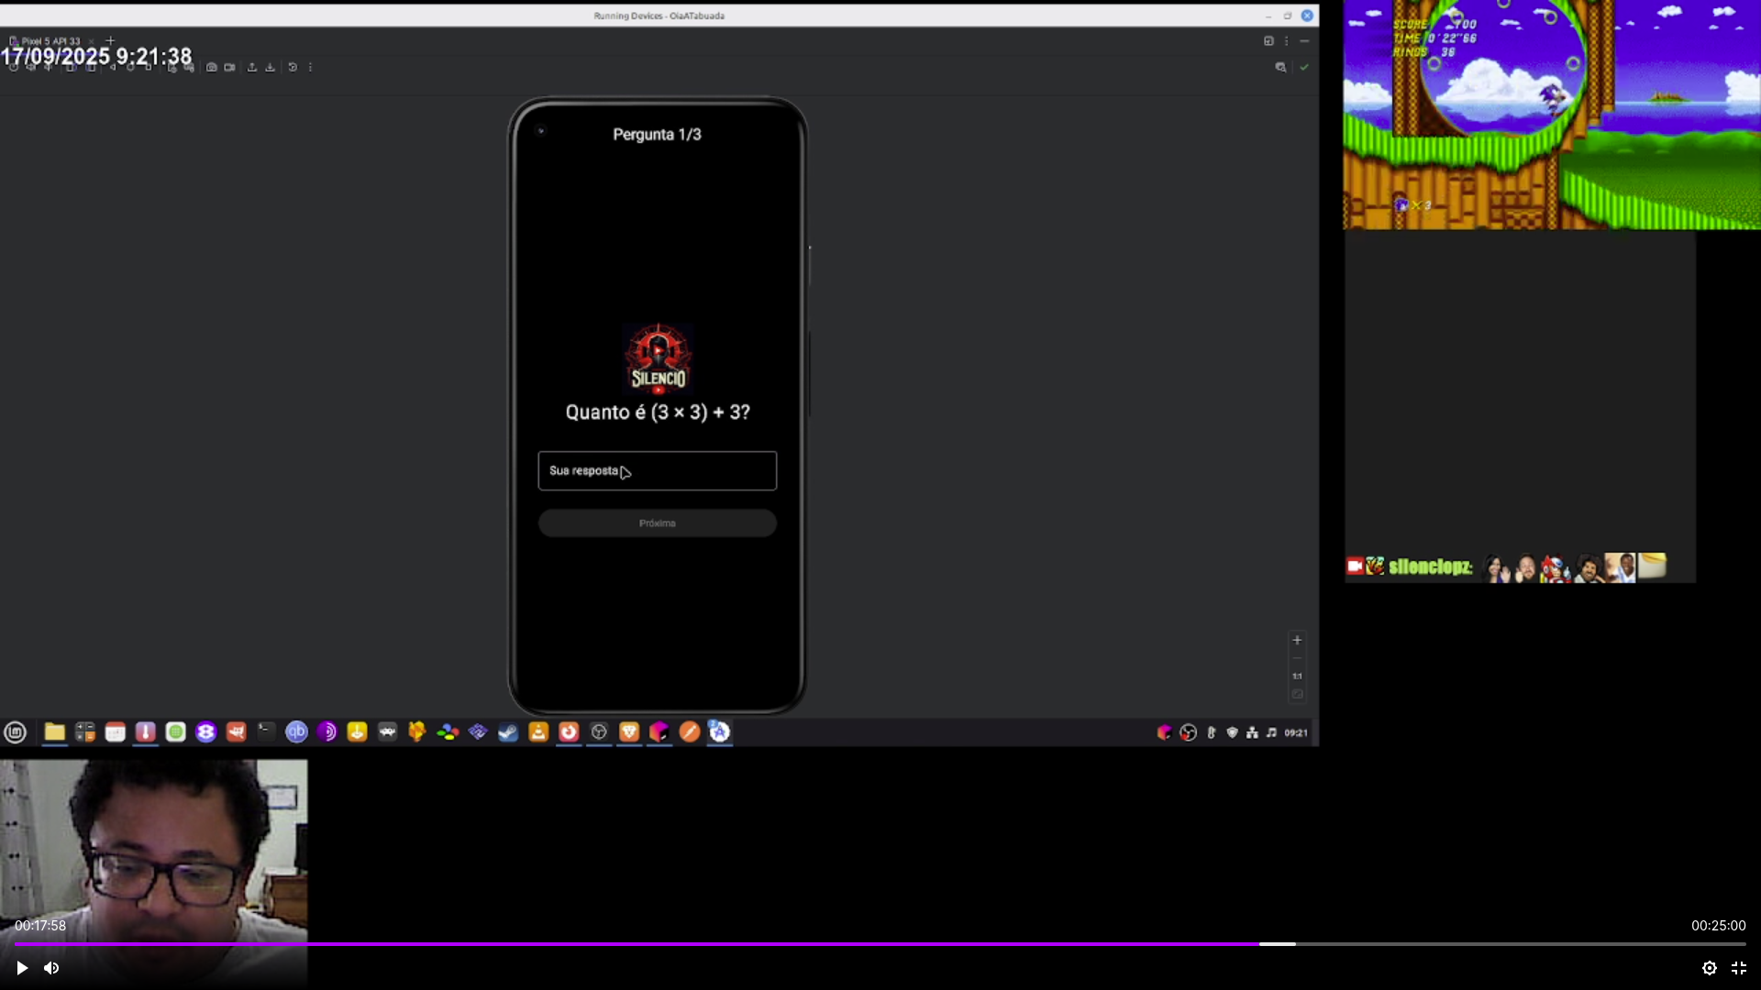Image resolution: width=1761 pixels, height=990 pixels.
Task: Click the video progress bar
Action: [x=880, y=943]
